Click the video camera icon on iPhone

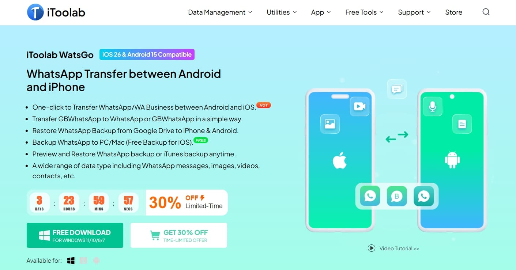click(x=359, y=106)
